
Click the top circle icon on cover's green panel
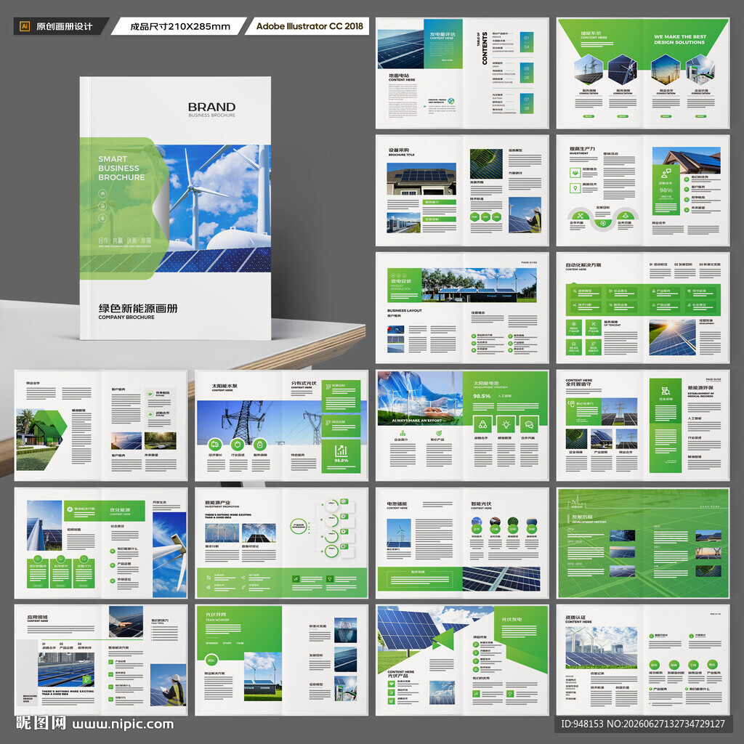click(102, 193)
